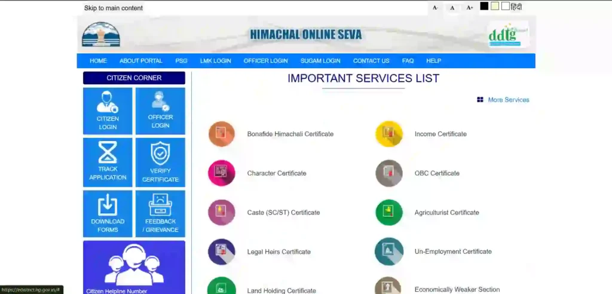Open the Verify Certificate tile
Viewport: 612px width, 294px height.
pyautogui.click(x=160, y=163)
